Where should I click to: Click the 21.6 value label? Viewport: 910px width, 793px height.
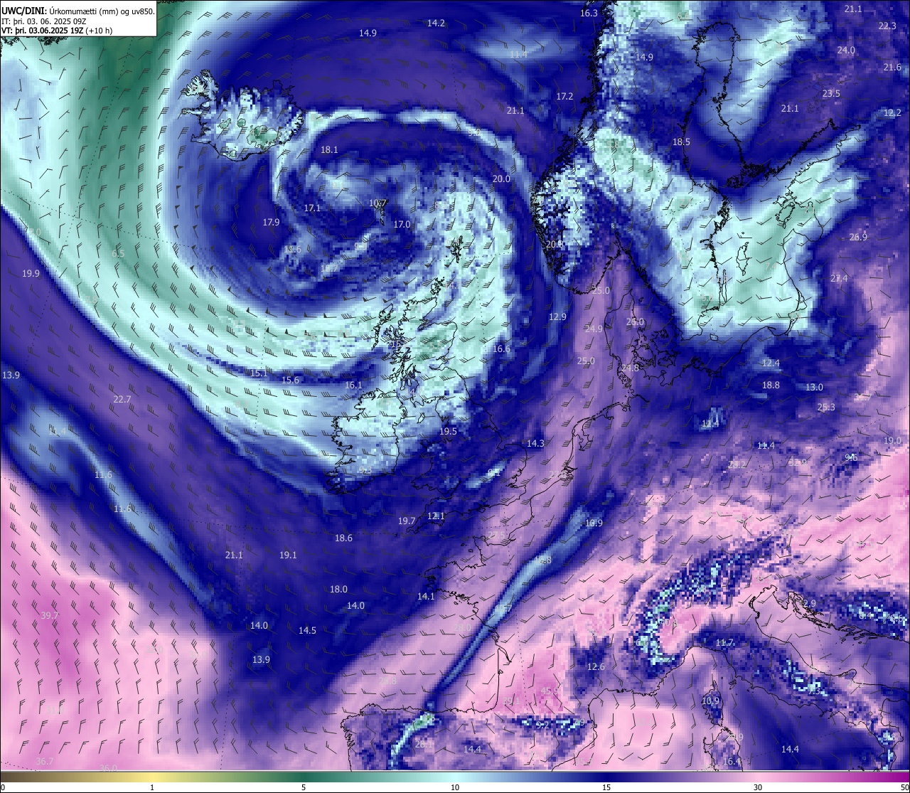pyautogui.click(x=892, y=67)
